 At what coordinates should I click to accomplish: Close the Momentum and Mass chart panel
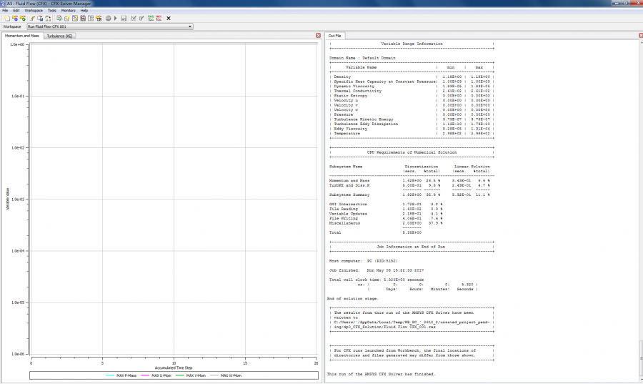point(318,35)
